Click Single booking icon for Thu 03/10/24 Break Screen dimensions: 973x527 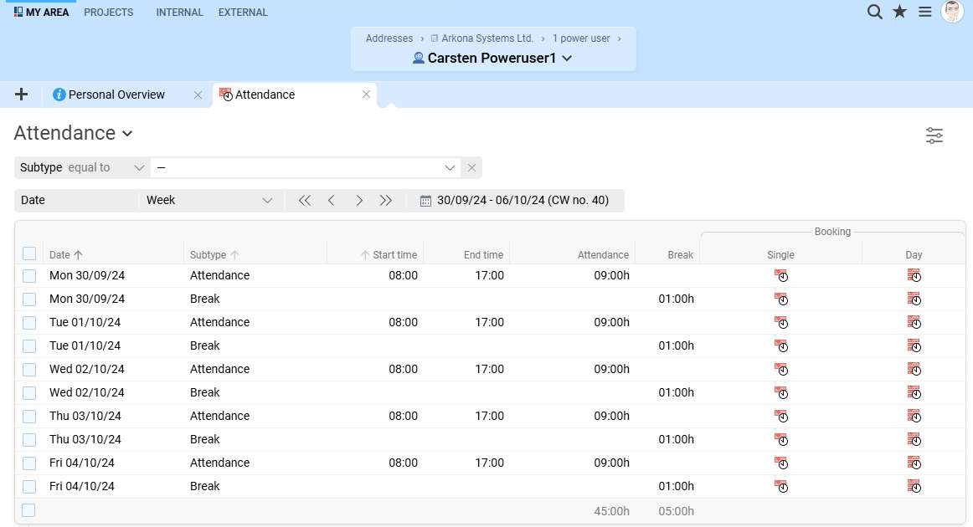point(780,440)
